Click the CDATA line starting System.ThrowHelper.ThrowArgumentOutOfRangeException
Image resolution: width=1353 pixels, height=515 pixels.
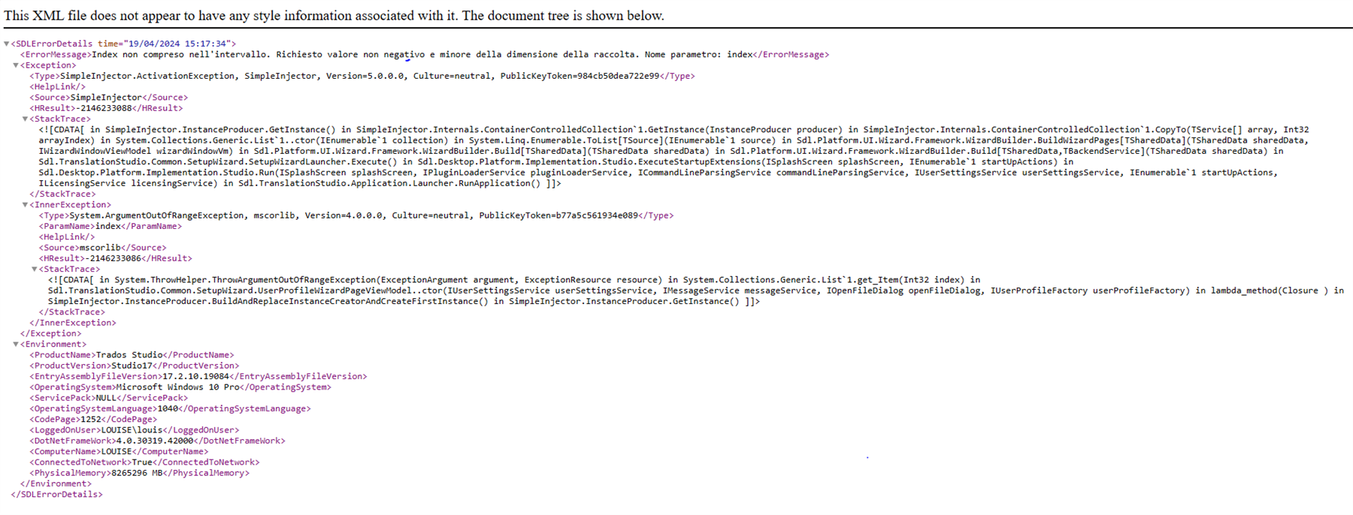pos(514,280)
